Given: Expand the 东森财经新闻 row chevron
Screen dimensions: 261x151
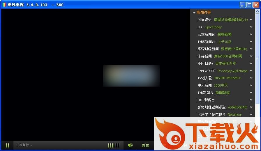Looking at the screenshot, I should click(x=251, y=49).
